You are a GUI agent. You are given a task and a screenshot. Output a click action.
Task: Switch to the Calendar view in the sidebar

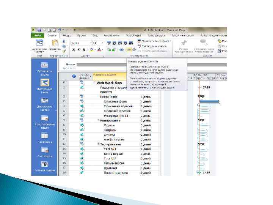(45, 138)
